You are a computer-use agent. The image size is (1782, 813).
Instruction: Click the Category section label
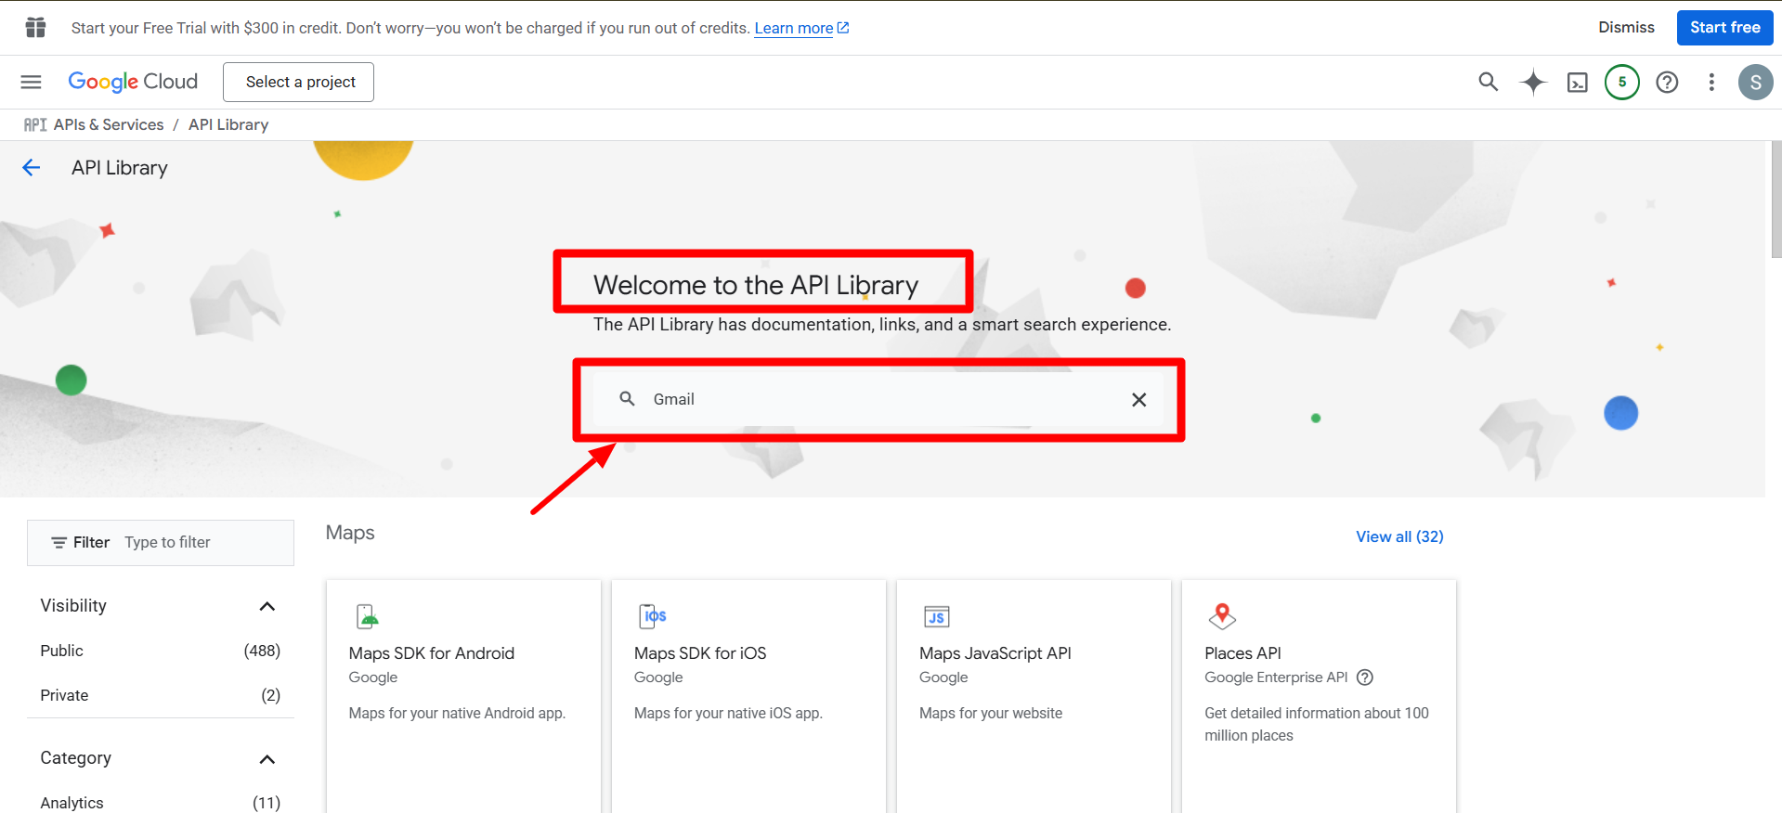(x=75, y=758)
